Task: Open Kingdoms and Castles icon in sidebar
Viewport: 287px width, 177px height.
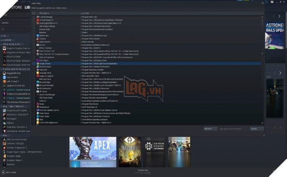Action: coord(5,111)
